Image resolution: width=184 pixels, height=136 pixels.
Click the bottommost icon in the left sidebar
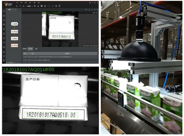(x=4, y=60)
